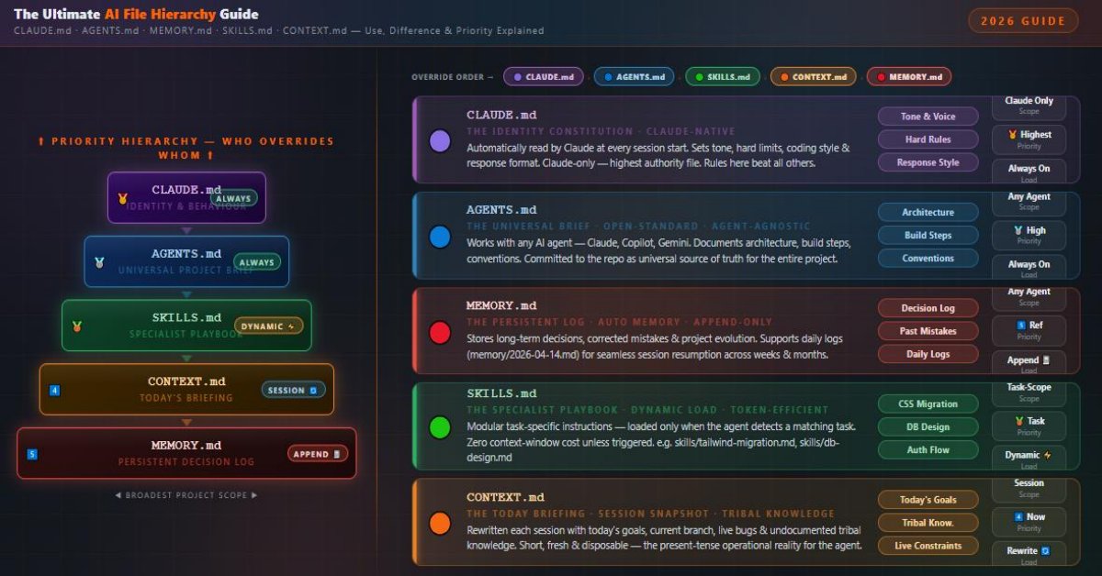1102x576 pixels.
Task: Click the gold medal icon on the CLAUDE.md hierarchy card
Action: (x=122, y=198)
